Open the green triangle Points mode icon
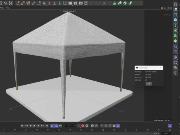The image size is (180, 135). coord(114,3)
